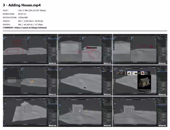Click the "AUDIO:" label
Image resolution: width=170 pixels, height=130 pixels.
click(6, 25)
